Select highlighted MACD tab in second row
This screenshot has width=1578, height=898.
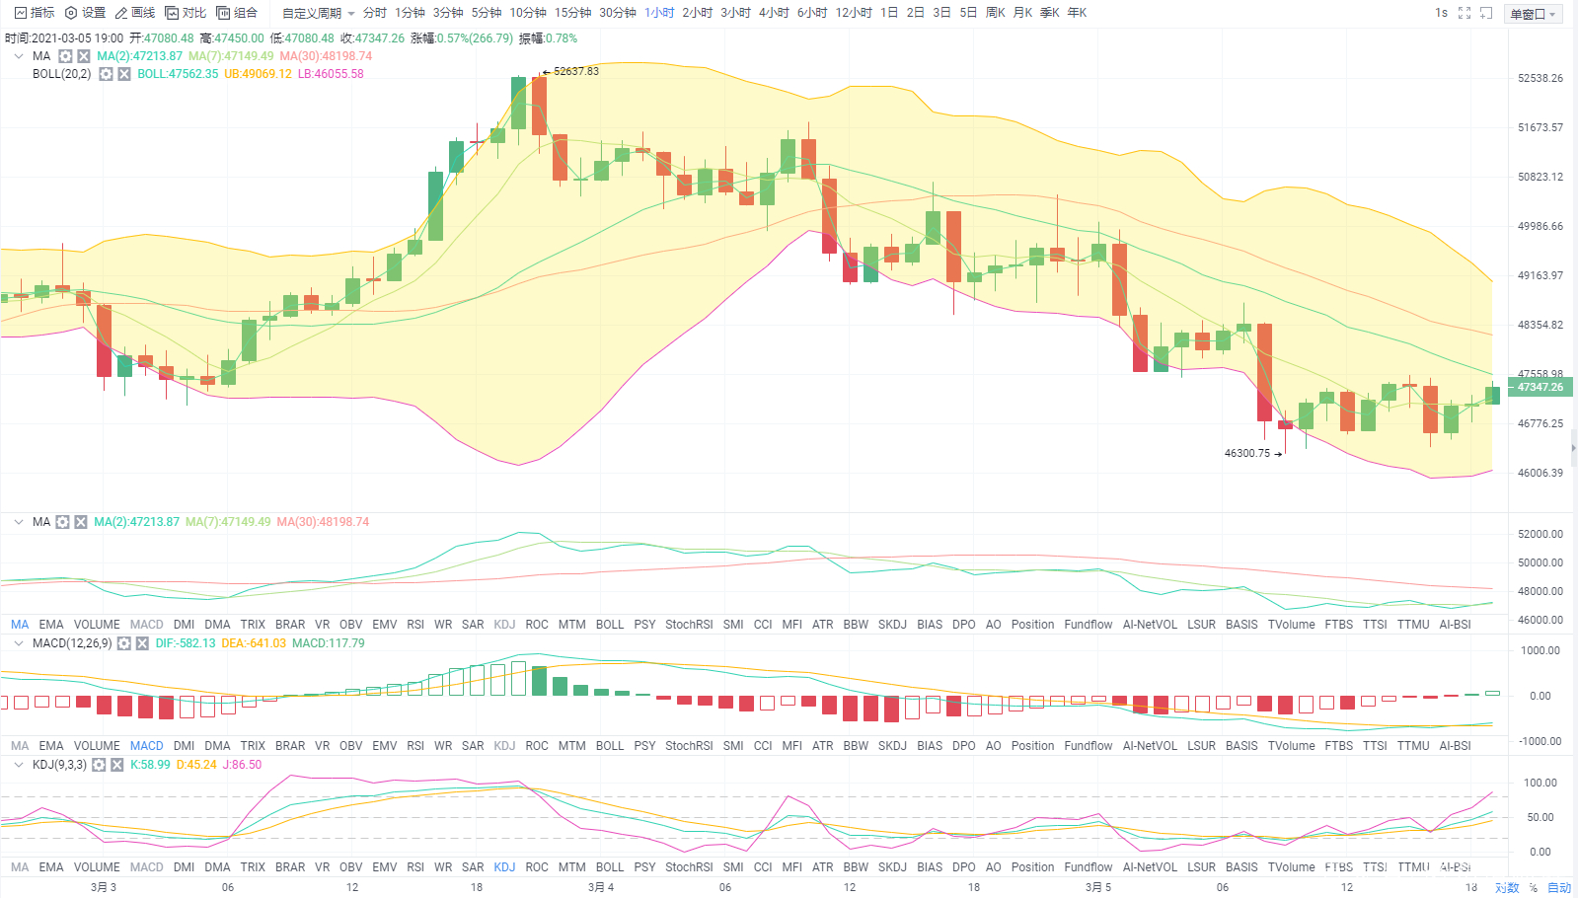(146, 746)
